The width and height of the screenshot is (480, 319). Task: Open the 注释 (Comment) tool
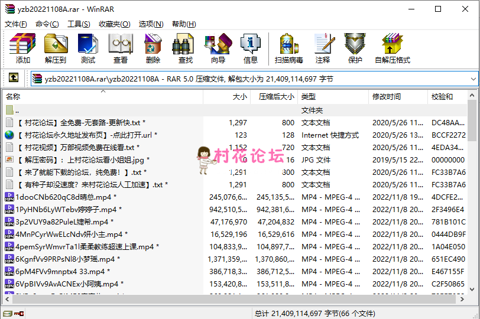pos(323,48)
